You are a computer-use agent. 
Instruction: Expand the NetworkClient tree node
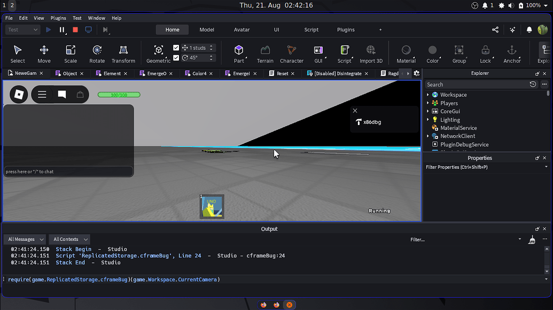click(428, 136)
